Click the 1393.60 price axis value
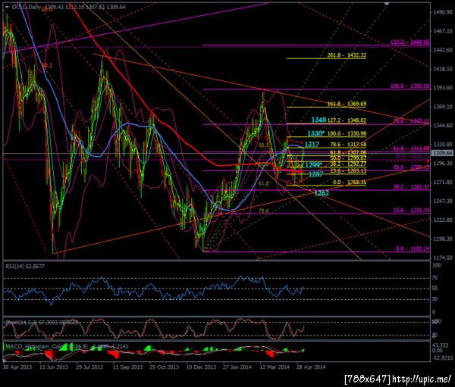Viewport: 455px width, 387px height. pos(443,88)
